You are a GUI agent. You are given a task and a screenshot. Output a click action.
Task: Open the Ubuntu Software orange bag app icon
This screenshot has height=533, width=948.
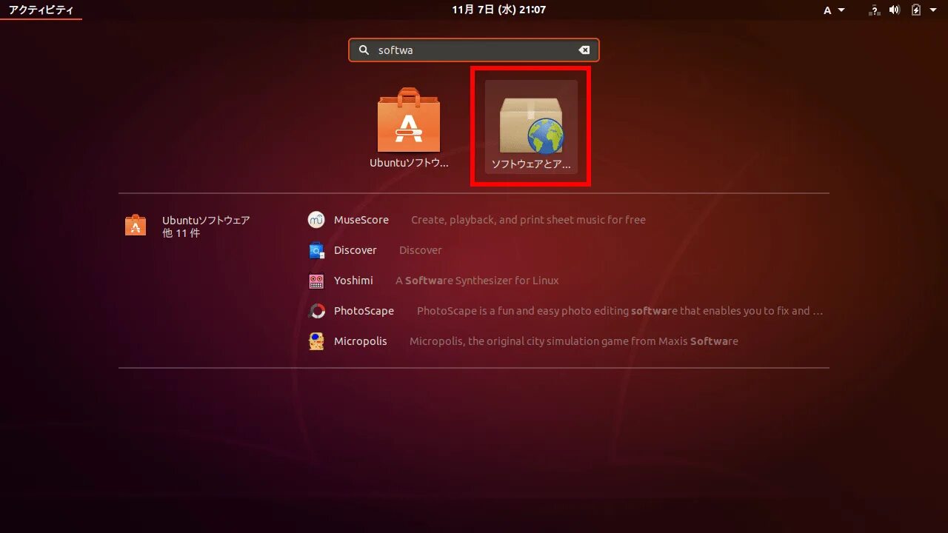coord(409,120)
